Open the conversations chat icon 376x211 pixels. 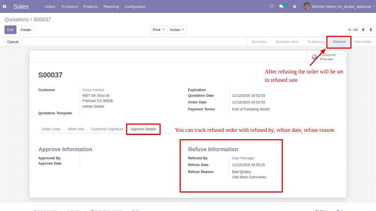point(281,6)
